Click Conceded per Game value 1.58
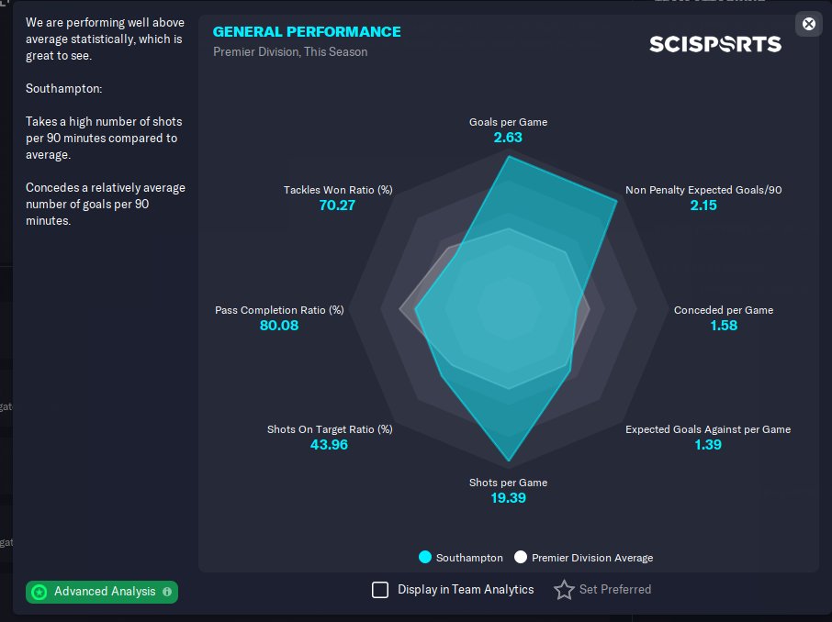832x622 pixels. coord(724,326)
